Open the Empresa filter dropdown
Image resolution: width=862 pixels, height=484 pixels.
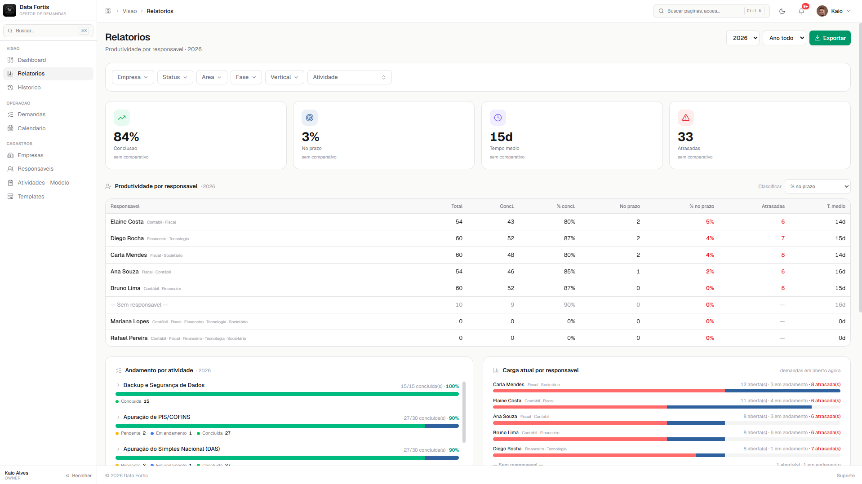coord(133,77)
